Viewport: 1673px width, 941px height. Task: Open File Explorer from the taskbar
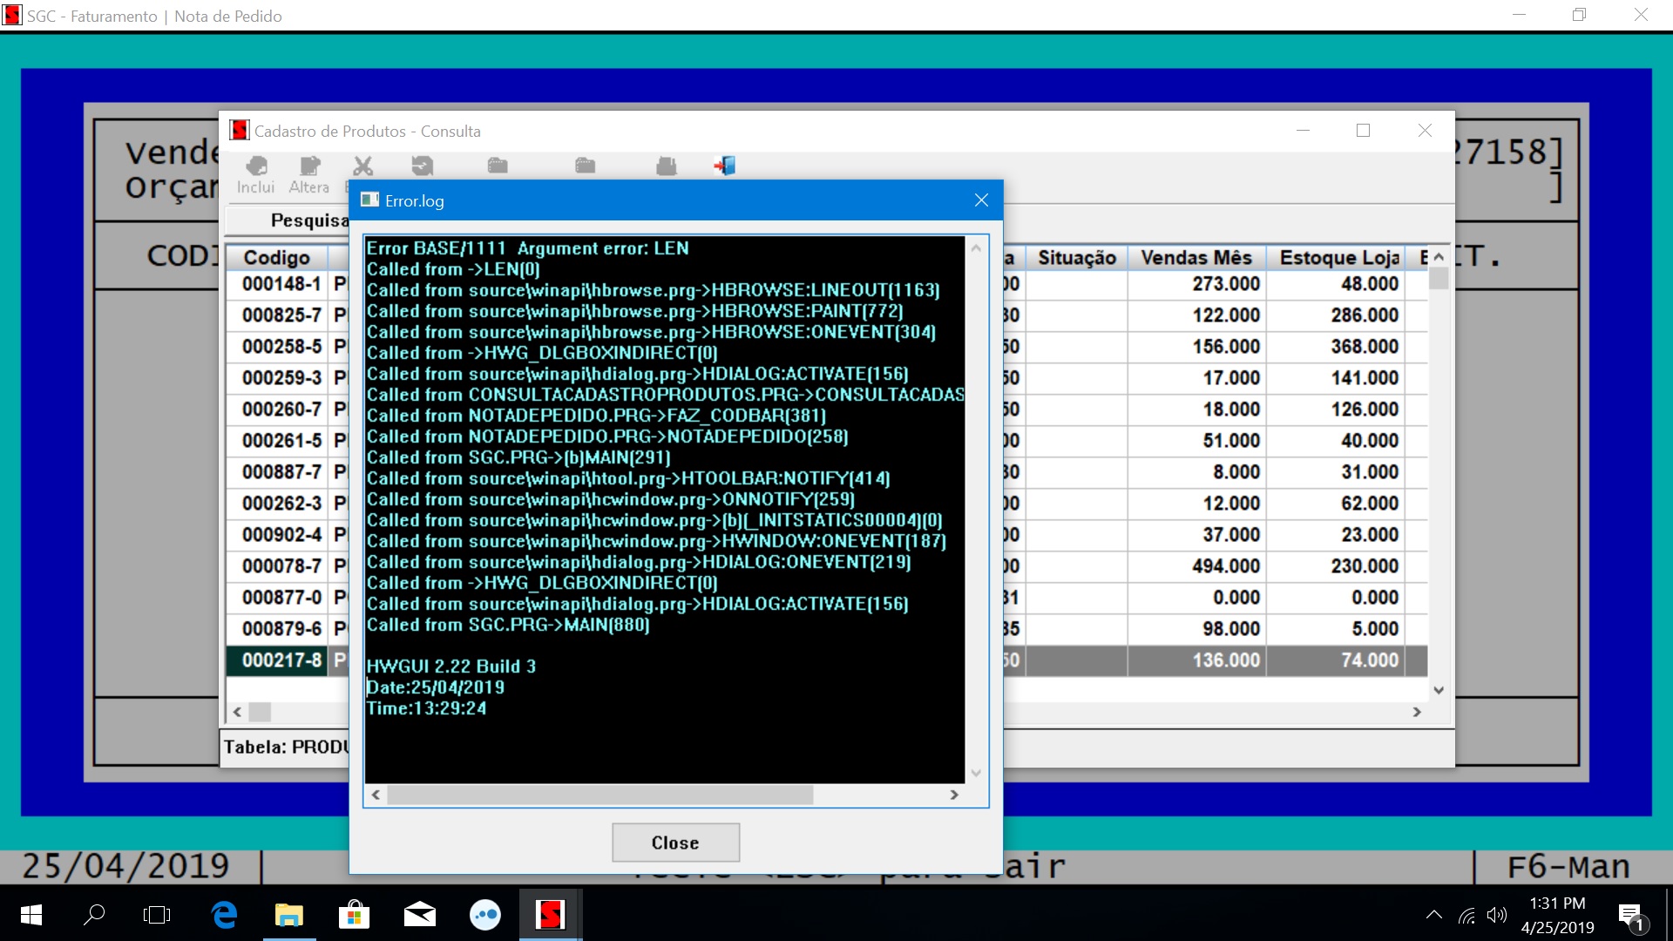pyautogui.click(x=288, y=915)
